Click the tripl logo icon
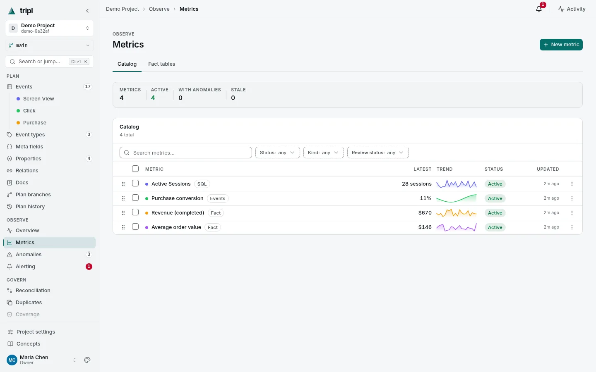Screen dimensions: 596x372 point(12,11)
